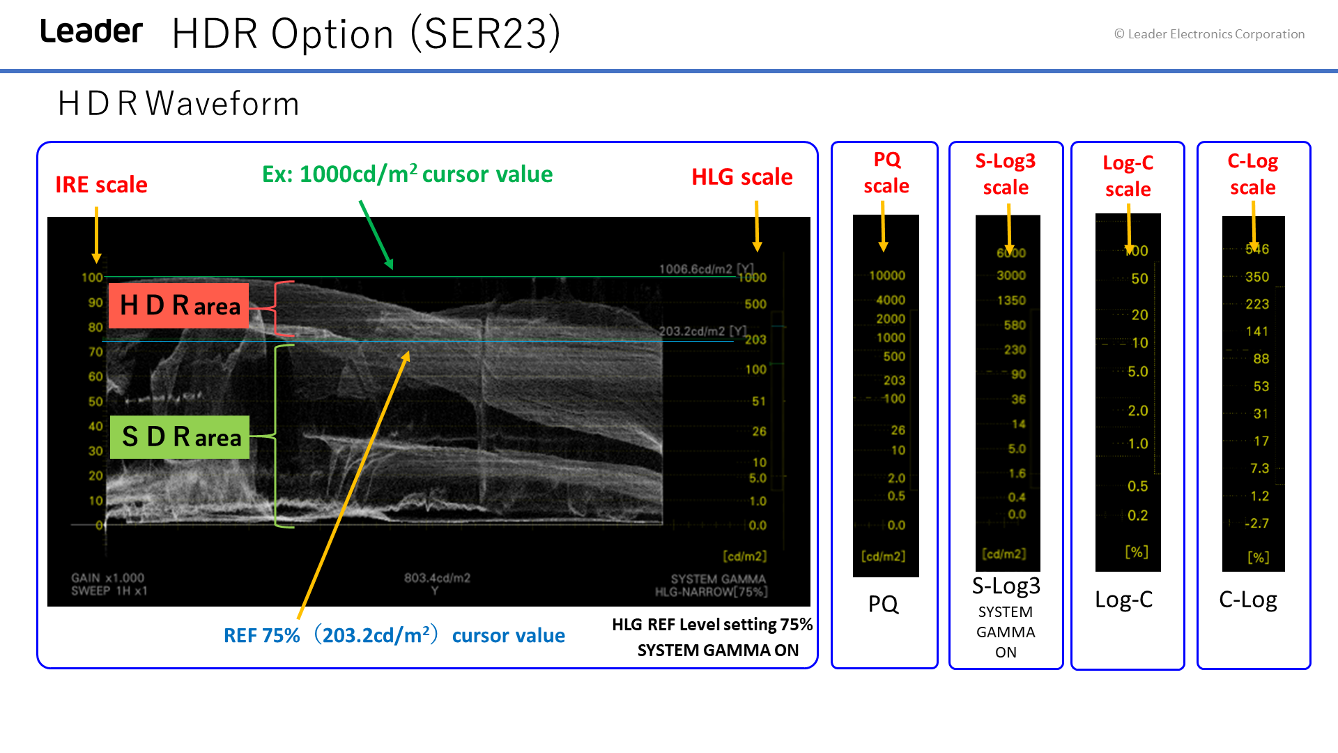Click the Leader logo in the header
The image size is (1338, 753).
[x=91, y=31]
